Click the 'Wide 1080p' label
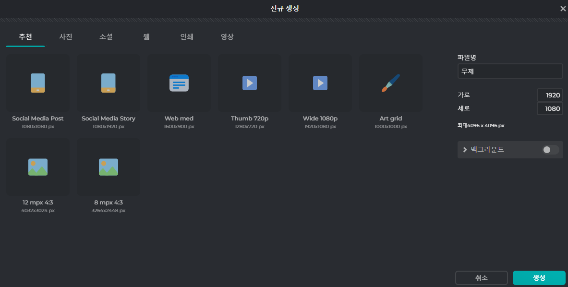568x287 pixels. [320, 119]
